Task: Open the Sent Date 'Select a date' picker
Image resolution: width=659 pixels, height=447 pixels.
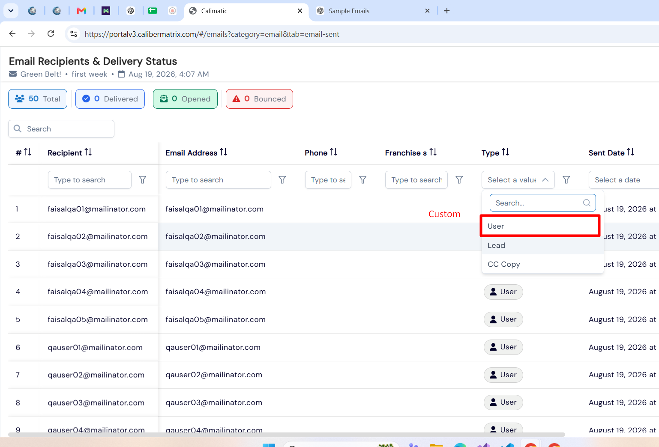Action: (x=624, y=180)
